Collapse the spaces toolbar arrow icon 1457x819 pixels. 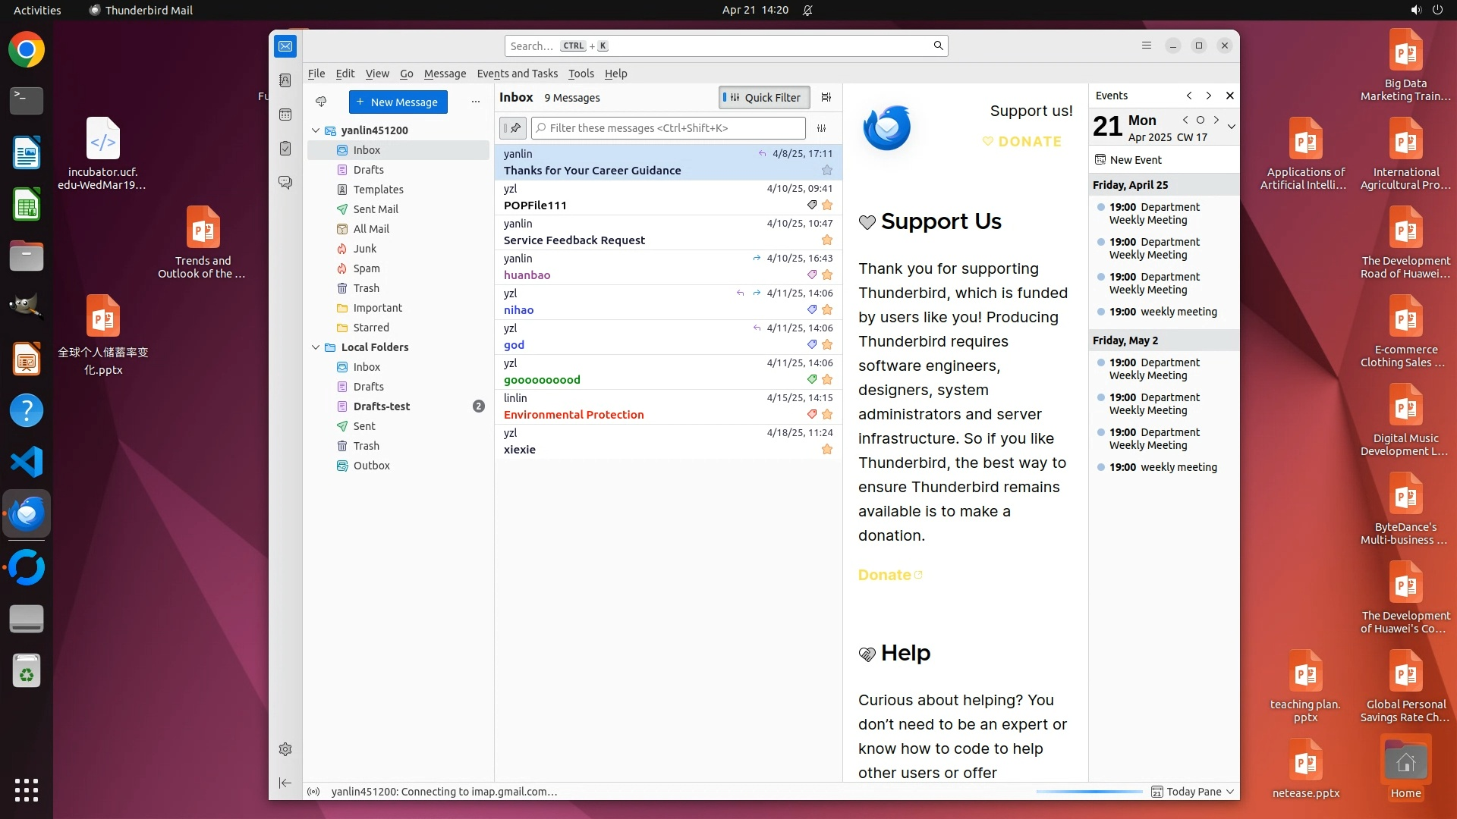[285, 783]
